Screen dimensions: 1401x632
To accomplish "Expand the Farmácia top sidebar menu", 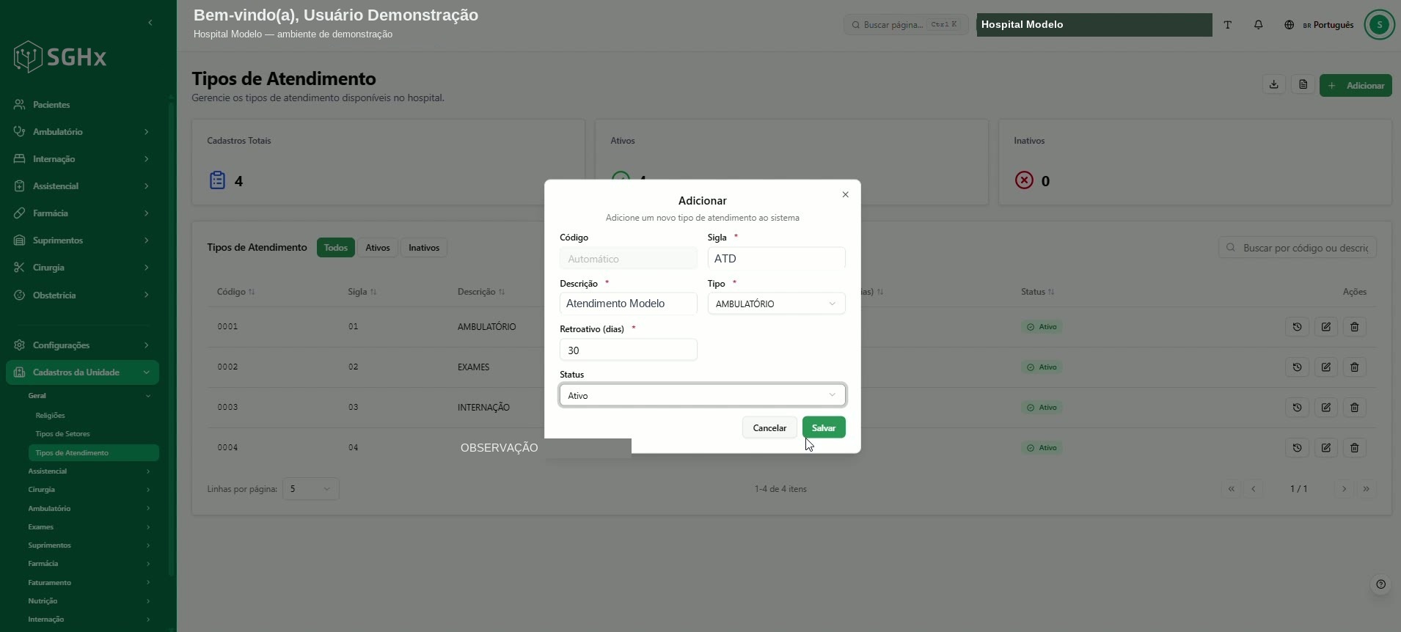I will (82, 213).
